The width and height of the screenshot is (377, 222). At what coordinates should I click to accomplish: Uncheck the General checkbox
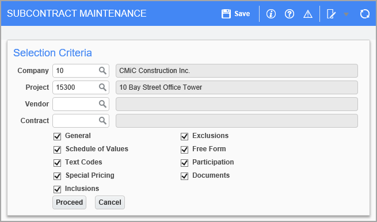pos(57,136)
